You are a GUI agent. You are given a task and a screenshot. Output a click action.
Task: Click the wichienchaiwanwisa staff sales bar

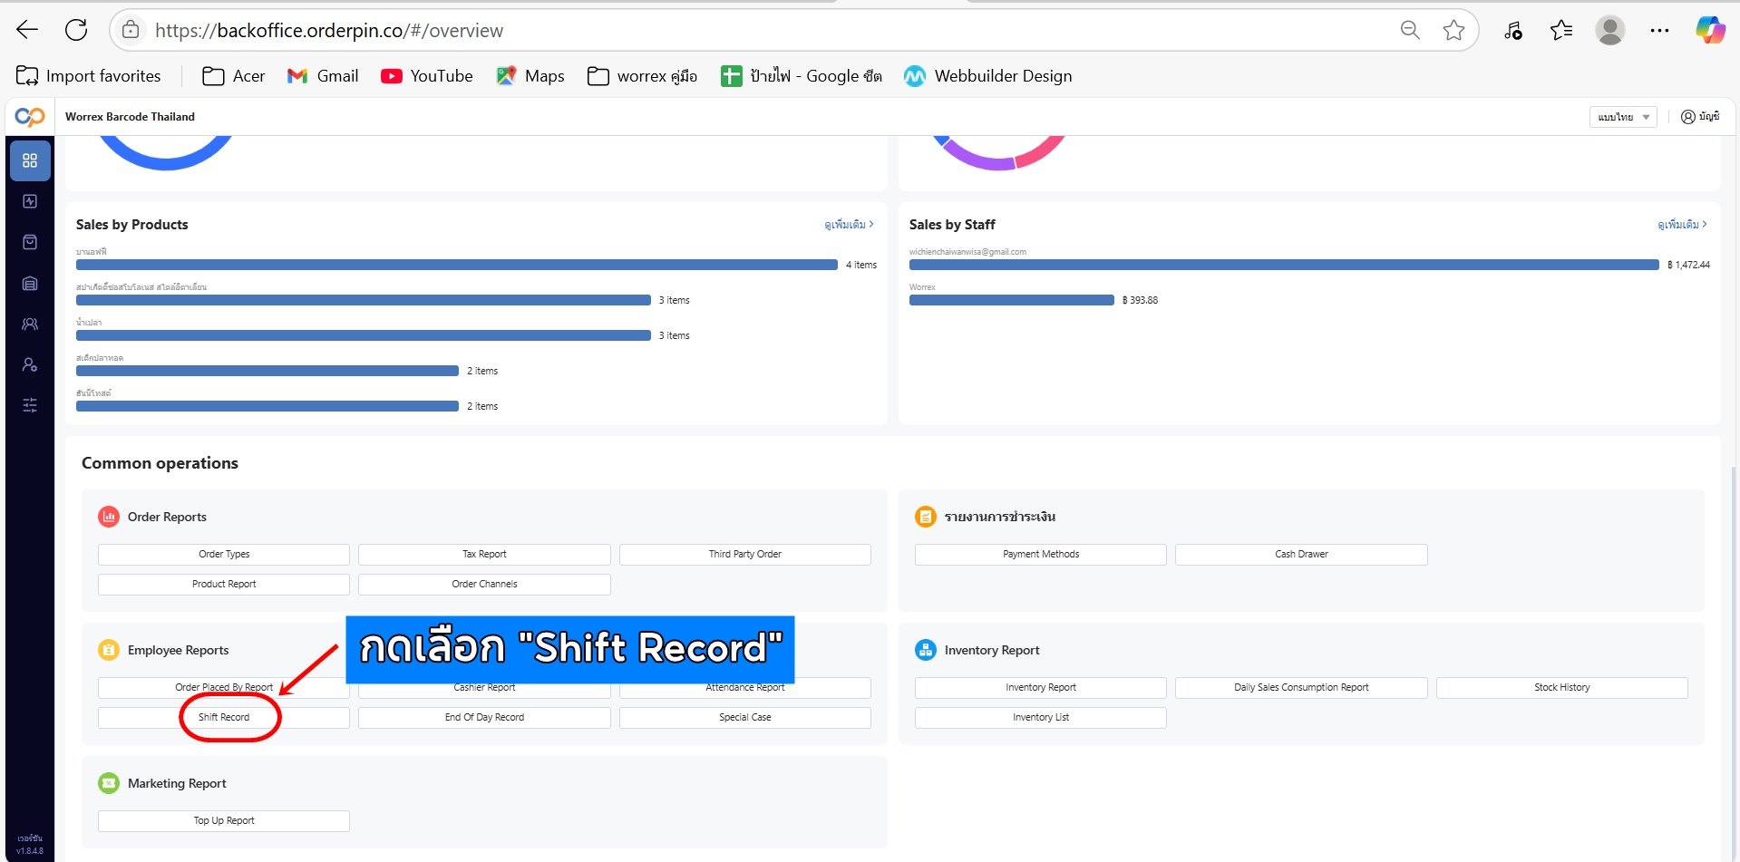(x=1284, y=265)
